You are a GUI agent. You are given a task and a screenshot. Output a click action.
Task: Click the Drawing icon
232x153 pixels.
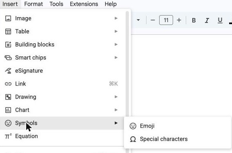8,97
